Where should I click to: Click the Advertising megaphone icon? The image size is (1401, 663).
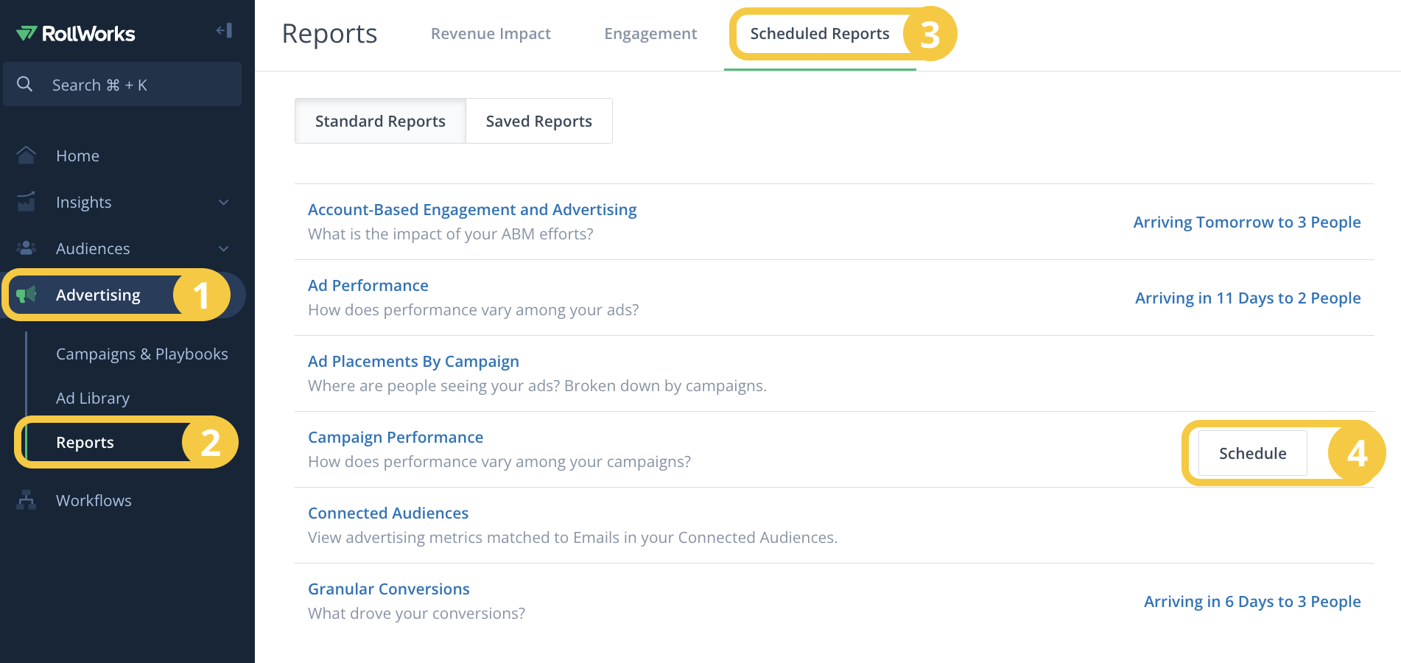[27, 295]
